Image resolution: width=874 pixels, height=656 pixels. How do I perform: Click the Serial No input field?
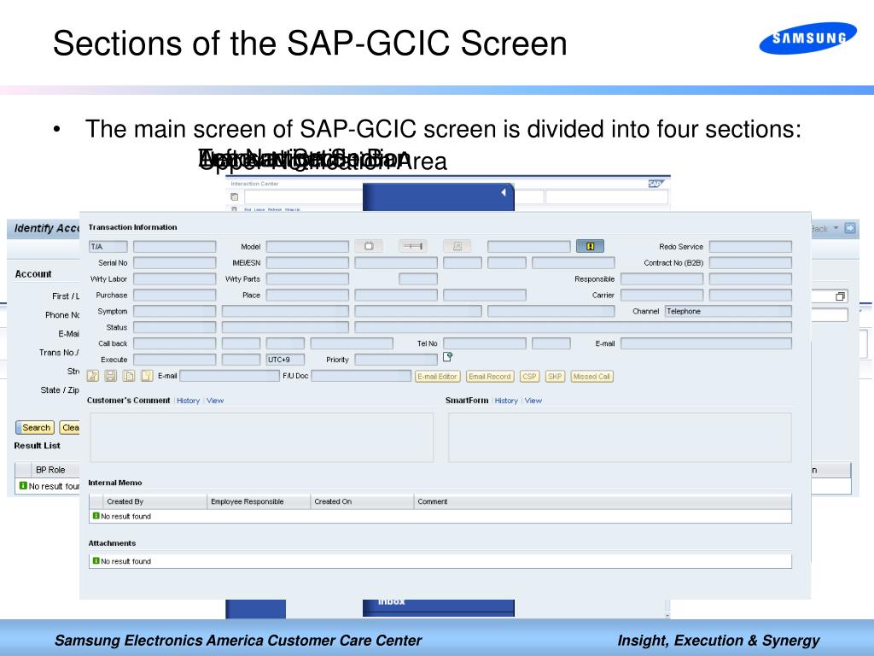point(174,263)
